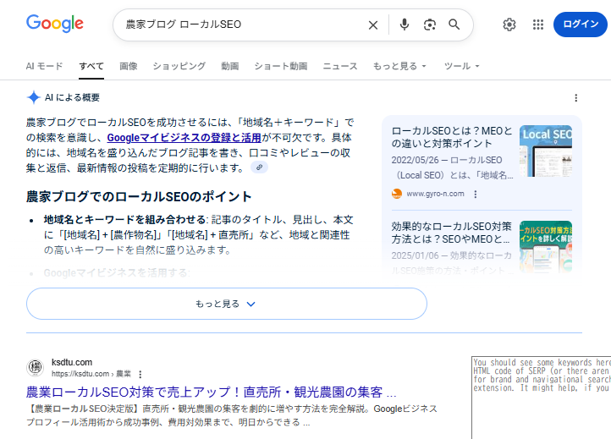Clear the search box text

point(372,25)
